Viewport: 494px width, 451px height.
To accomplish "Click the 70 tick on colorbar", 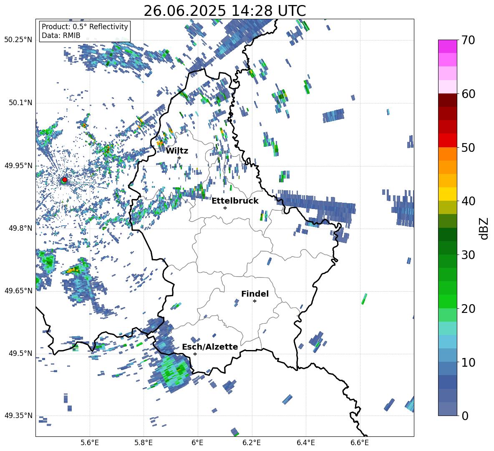I will click(468, 40).
